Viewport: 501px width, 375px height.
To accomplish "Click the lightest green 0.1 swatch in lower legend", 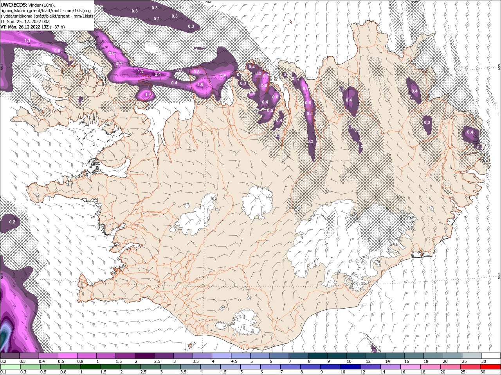I will pos(10,367).
